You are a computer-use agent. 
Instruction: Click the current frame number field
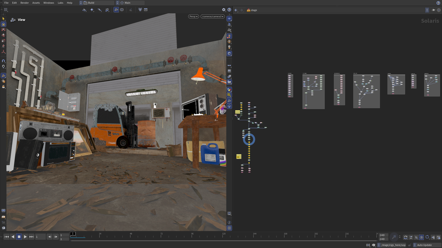pyautogui.click(x=40, y=237)
